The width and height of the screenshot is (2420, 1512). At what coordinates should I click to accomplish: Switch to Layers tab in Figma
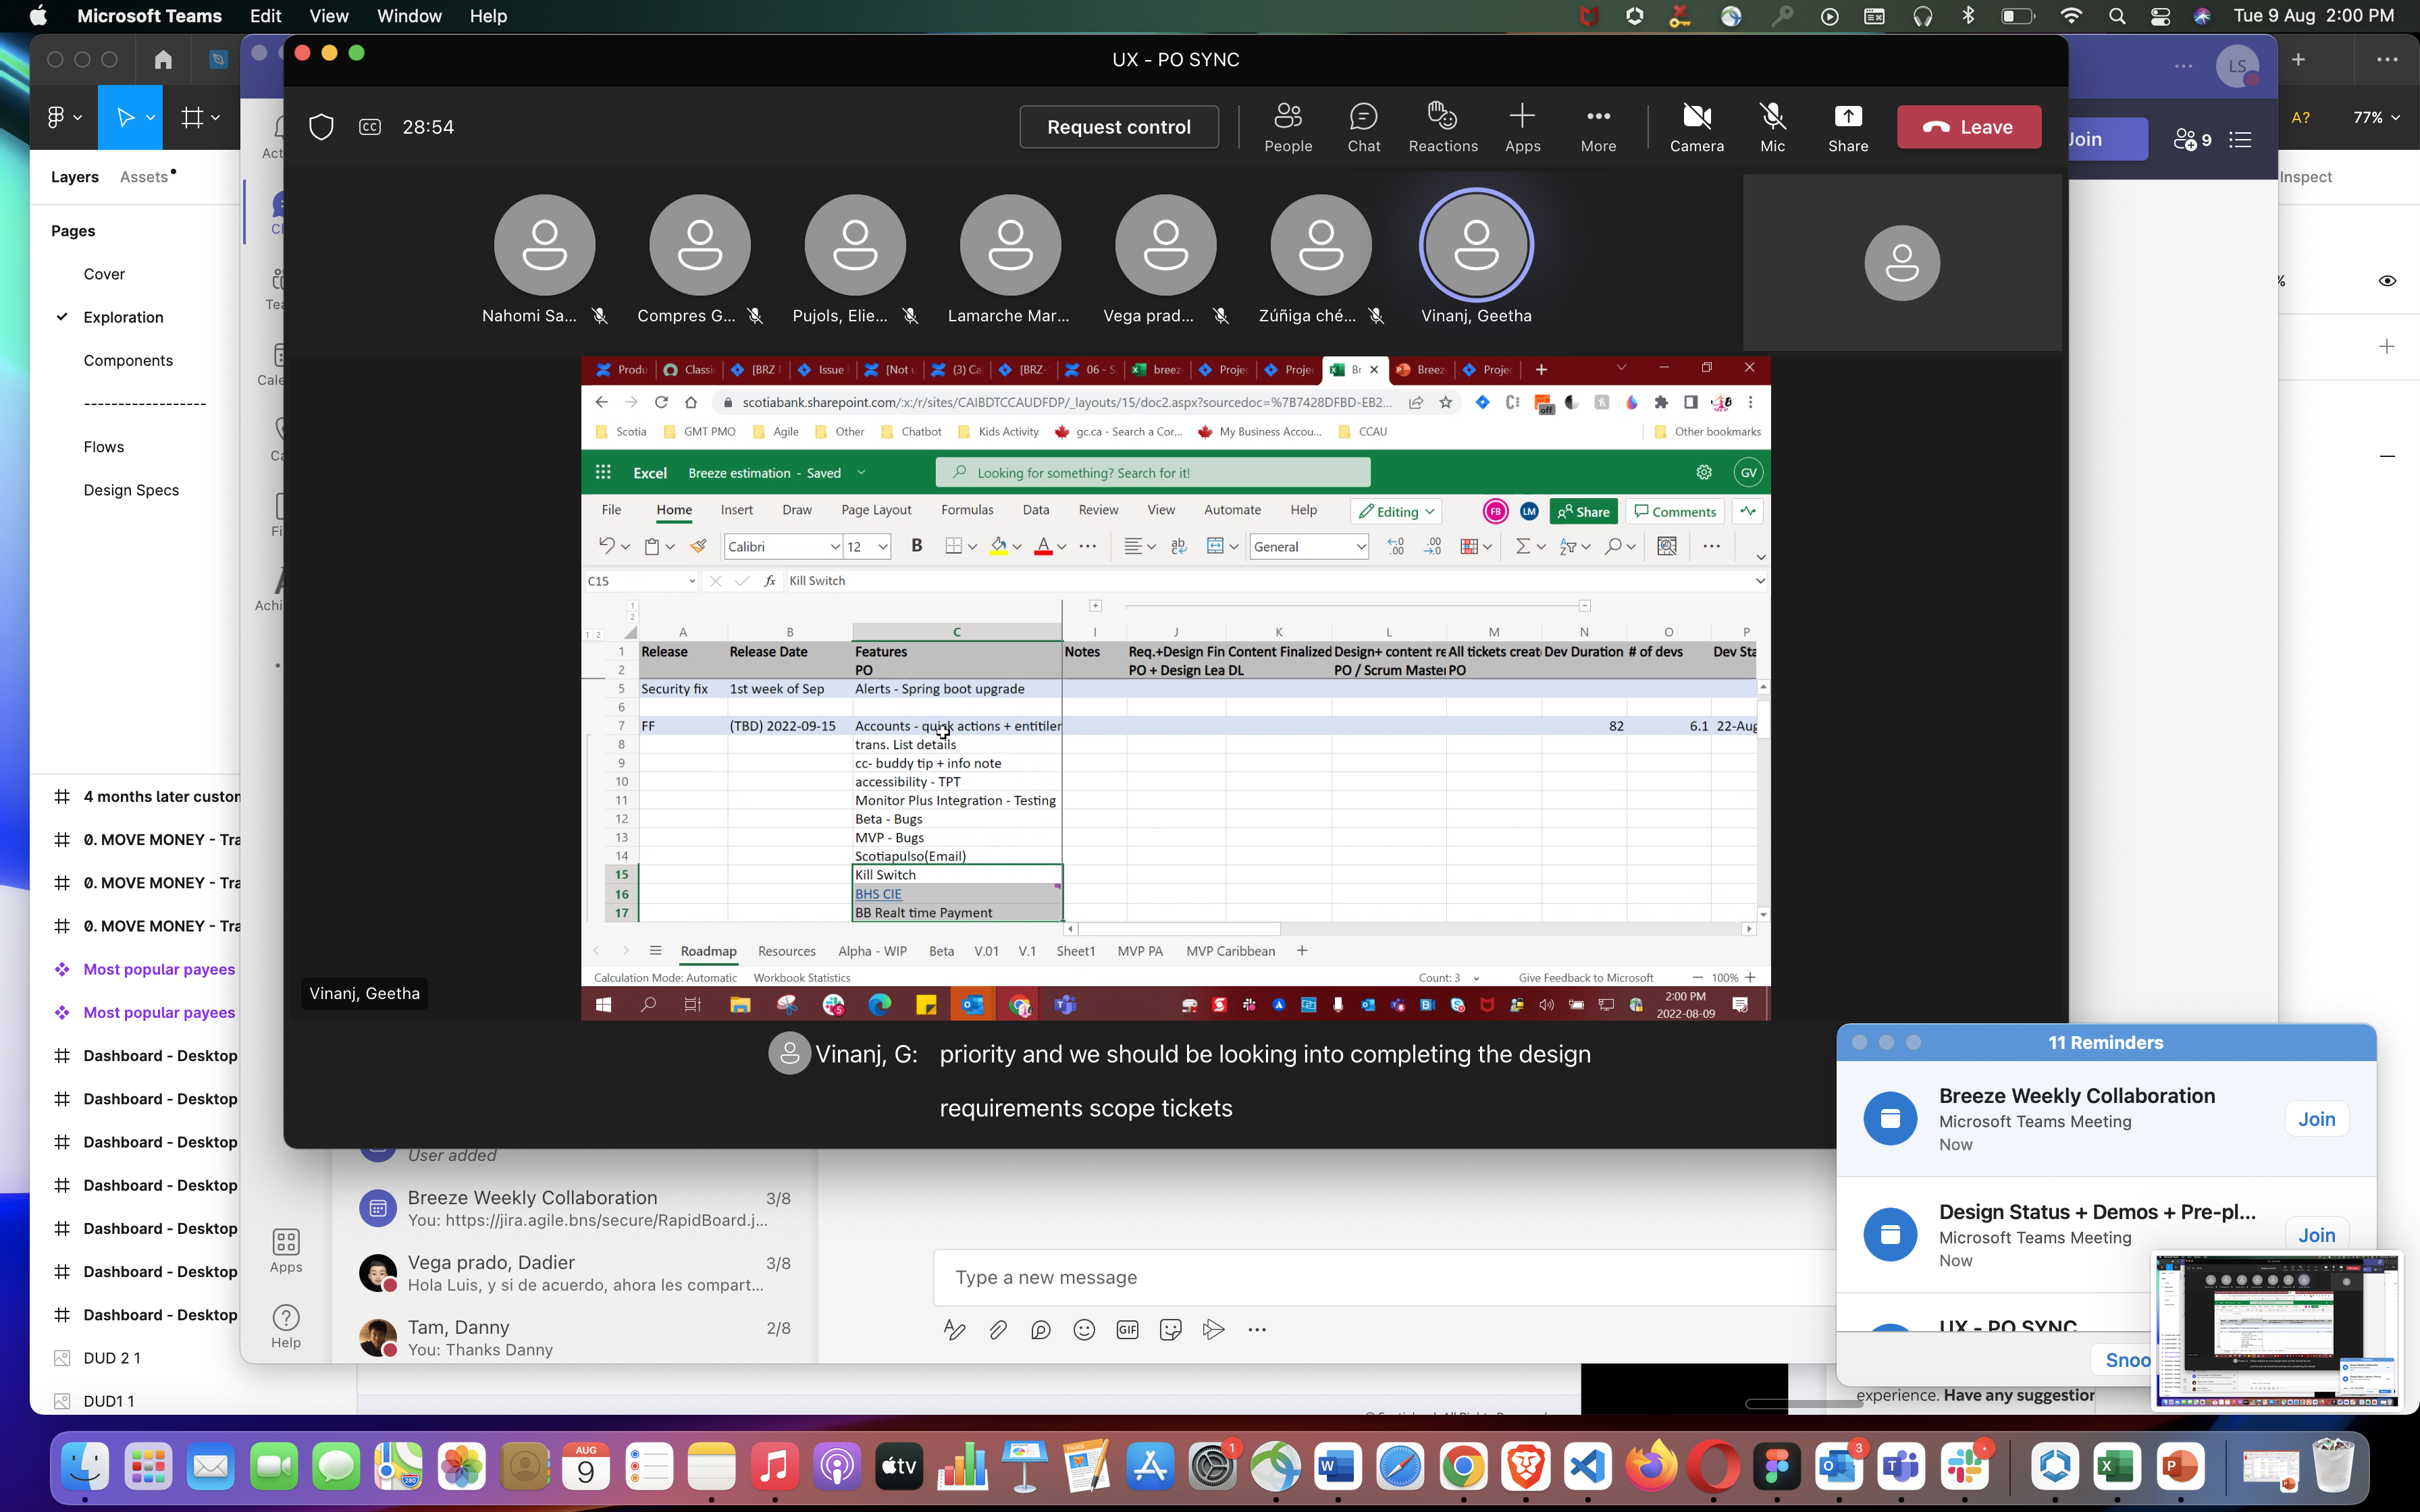coord(75,177)
